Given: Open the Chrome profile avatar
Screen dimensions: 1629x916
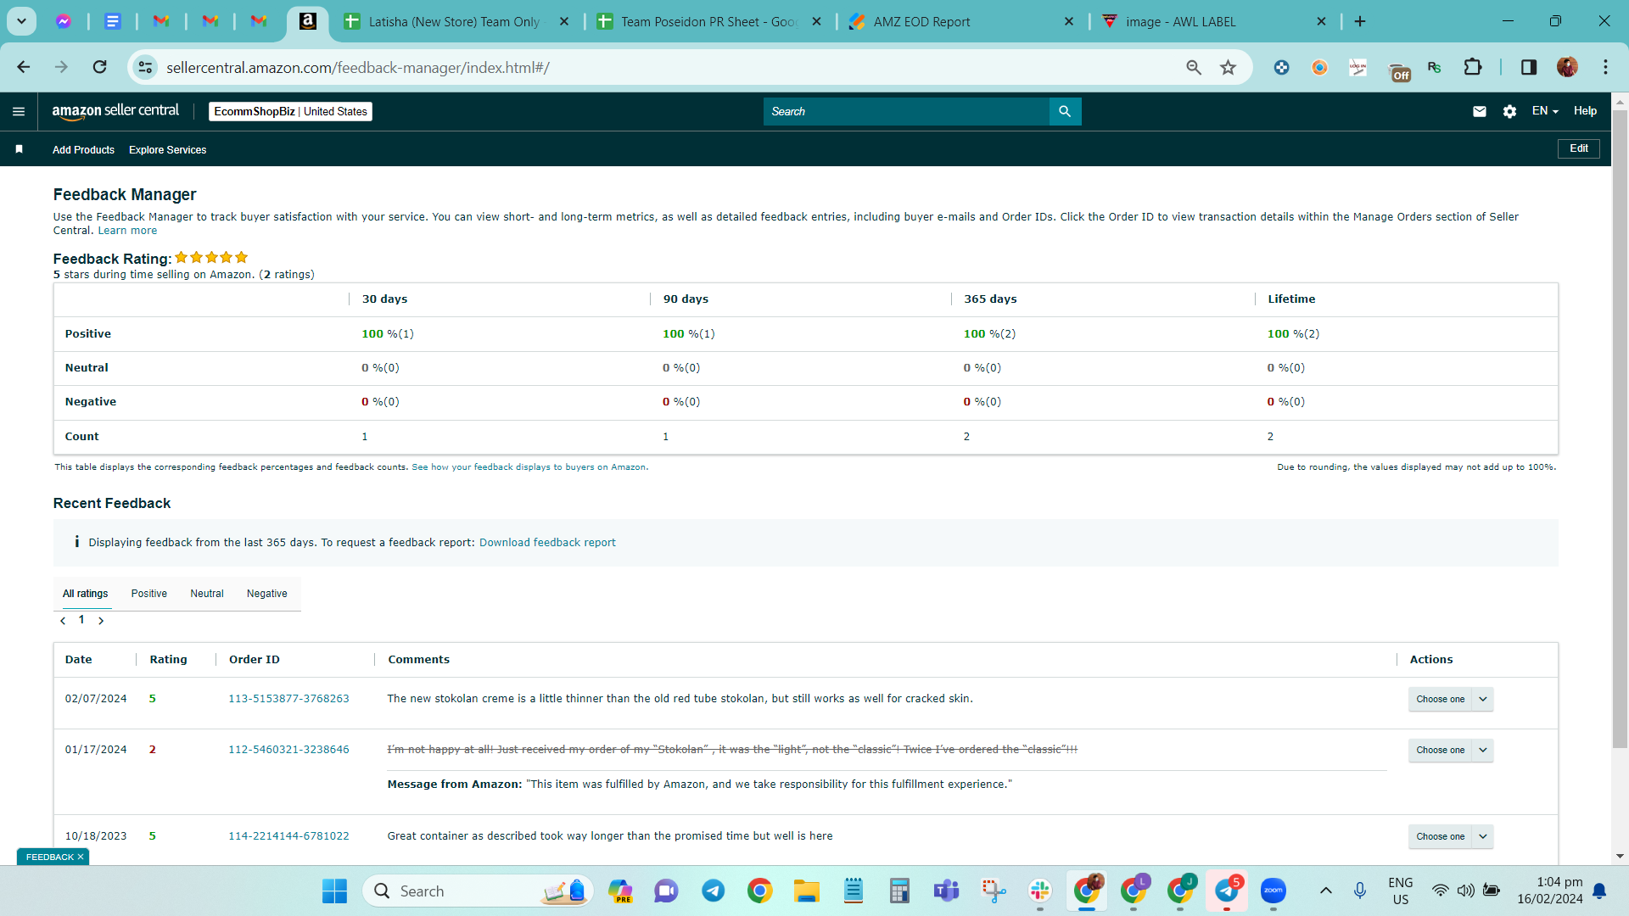Looking at the screenshot, I should pyautogui.click(x=1567, y=67).
